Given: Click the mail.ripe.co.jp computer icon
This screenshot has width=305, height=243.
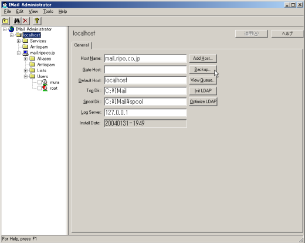Looking at the screenshot, I should [x=25, y=53].
